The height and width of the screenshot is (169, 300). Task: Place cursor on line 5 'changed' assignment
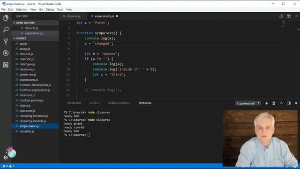(x=99, y=44)
